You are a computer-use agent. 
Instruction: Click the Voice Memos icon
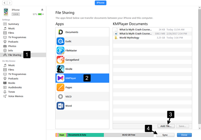(x=5, y=96)
